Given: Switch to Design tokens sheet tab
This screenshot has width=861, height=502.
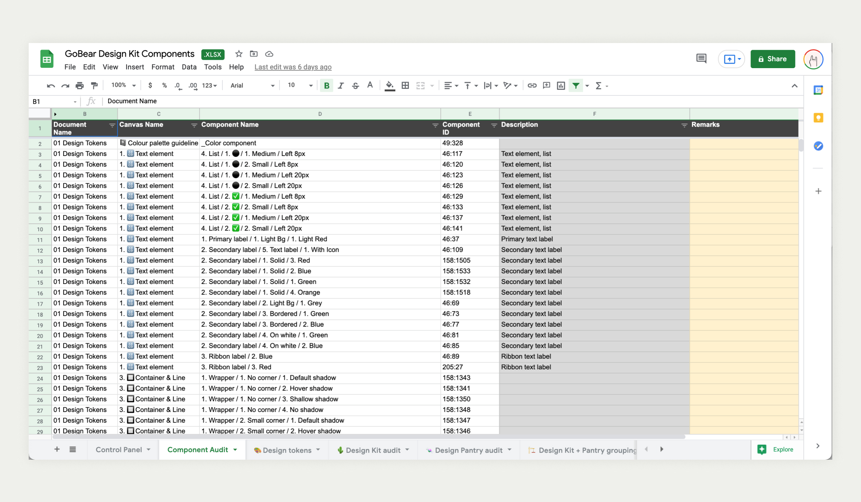Looking at the screenshot, I should (x=287, y=450).
